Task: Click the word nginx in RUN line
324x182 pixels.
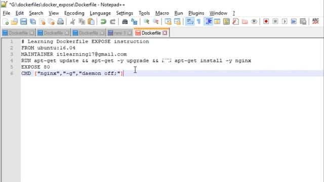Action: click(x=243, y=61)
